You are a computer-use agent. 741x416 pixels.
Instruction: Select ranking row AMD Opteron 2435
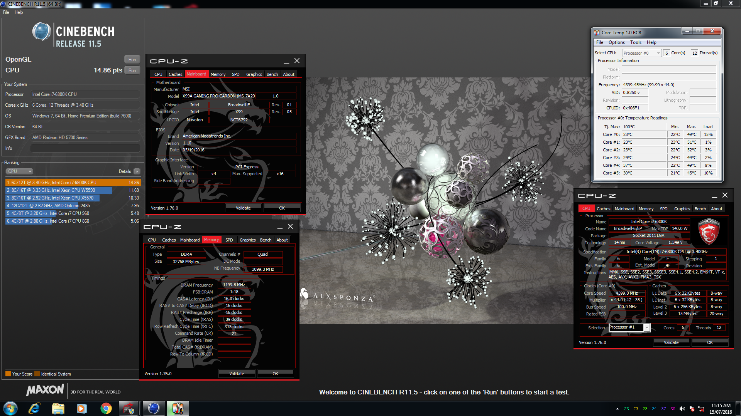point(73,206)
